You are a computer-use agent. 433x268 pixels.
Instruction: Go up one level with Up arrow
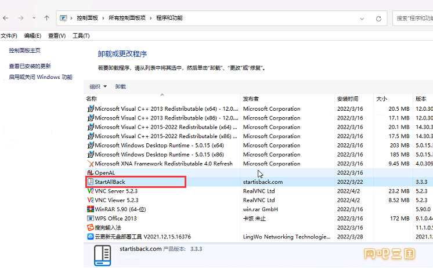(x=46, y=18)
